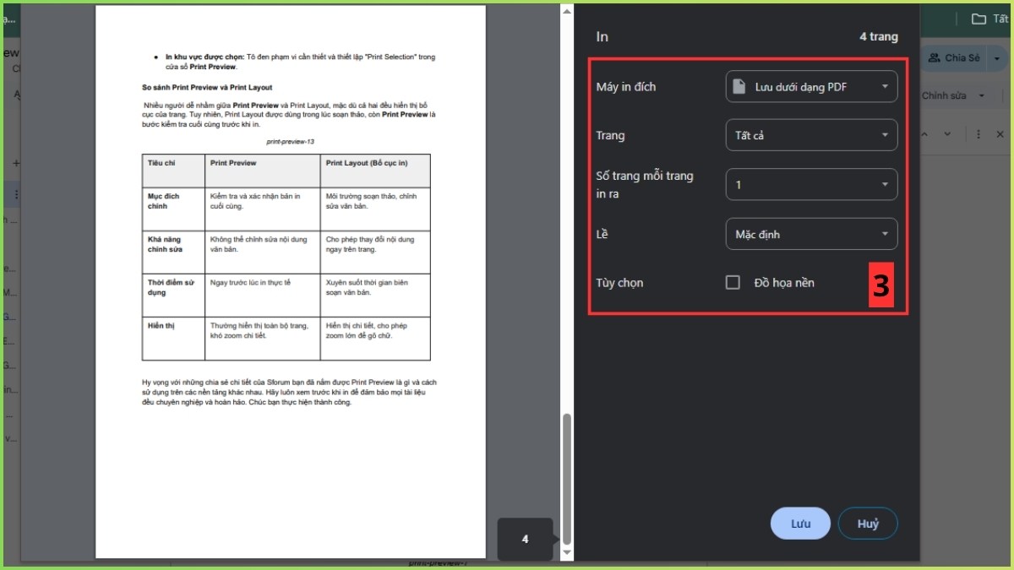1014x570 pixels.
Task: Open the 'Trang' pages dropdown showing Tất cả
Action: 811,135
